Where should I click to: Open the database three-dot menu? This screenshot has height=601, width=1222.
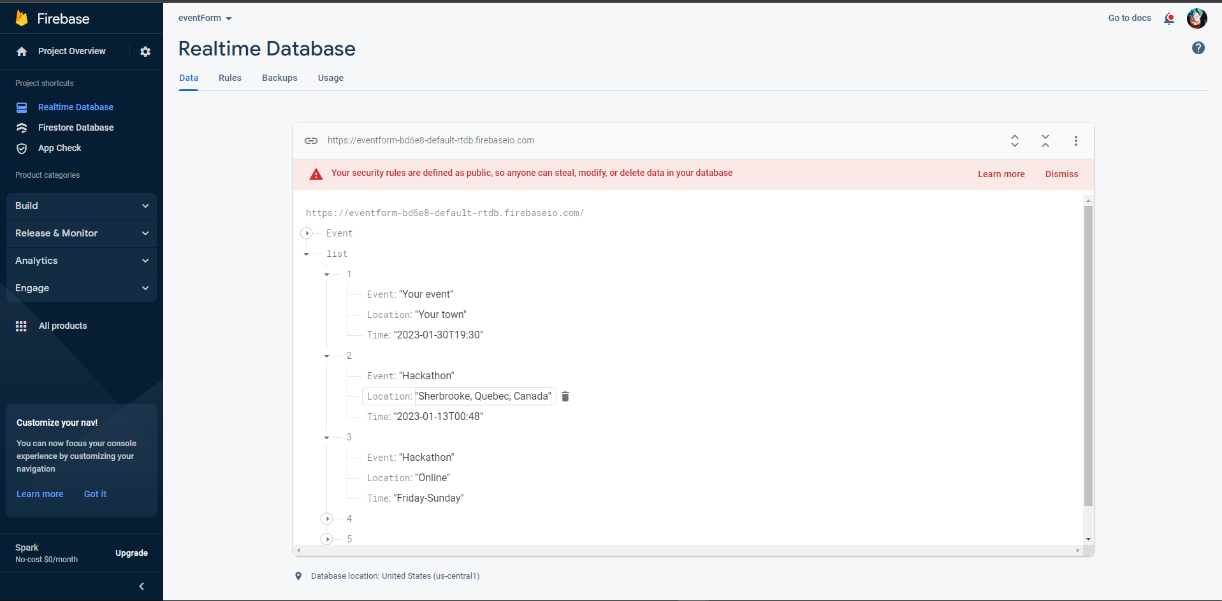coord(1076,141)
